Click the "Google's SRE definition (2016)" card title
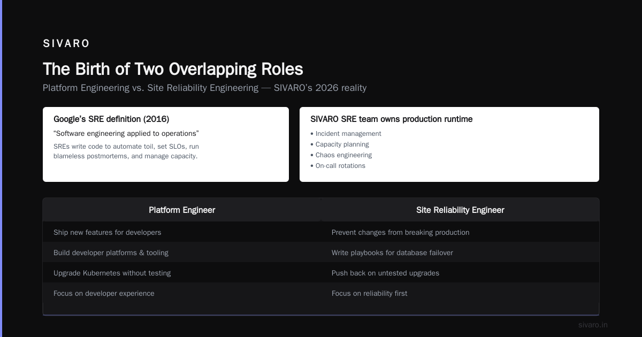Image resolution: width=642 pixels, height=337 pixels. click(111, 119)
